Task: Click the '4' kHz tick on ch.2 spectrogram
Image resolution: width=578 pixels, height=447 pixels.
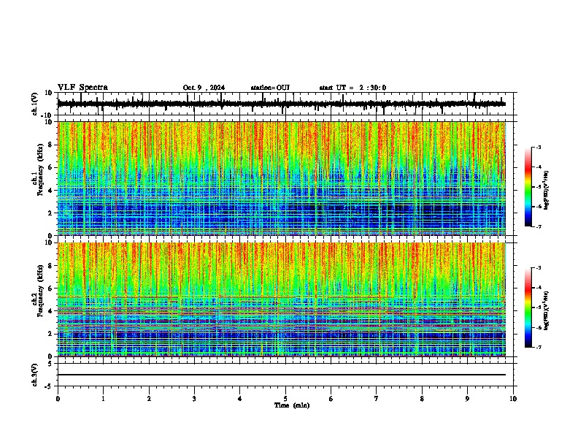Action: click(x=51, y=311)
